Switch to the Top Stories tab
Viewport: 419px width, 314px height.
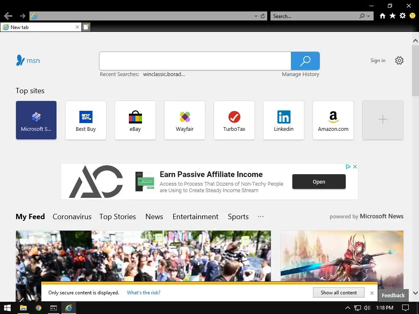pos(117,217)
